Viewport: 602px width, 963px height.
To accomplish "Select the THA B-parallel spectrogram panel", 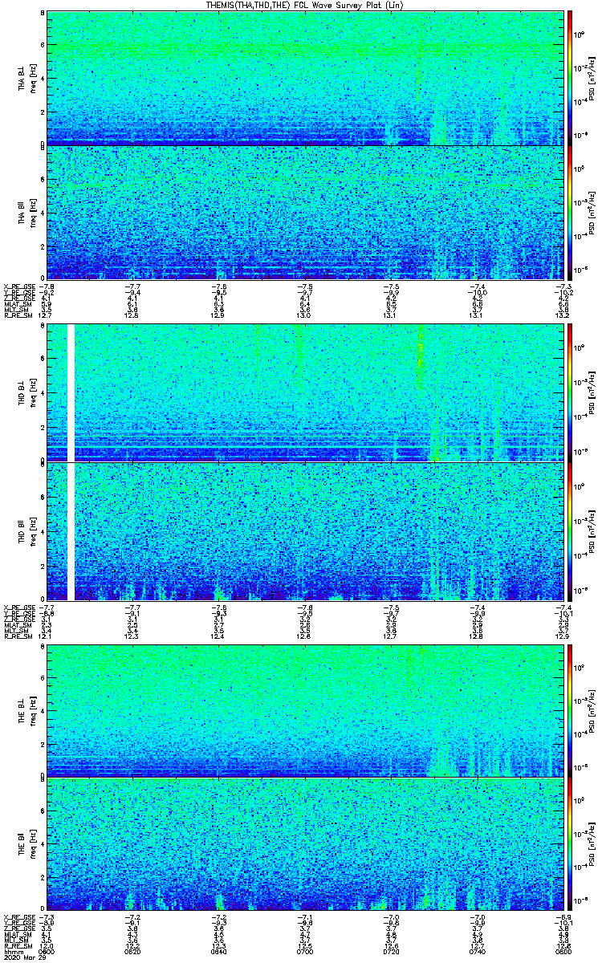I will pyautogui.click(x=303, y=212).
